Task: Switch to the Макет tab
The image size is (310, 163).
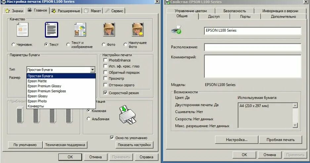Action: [93, 11]
